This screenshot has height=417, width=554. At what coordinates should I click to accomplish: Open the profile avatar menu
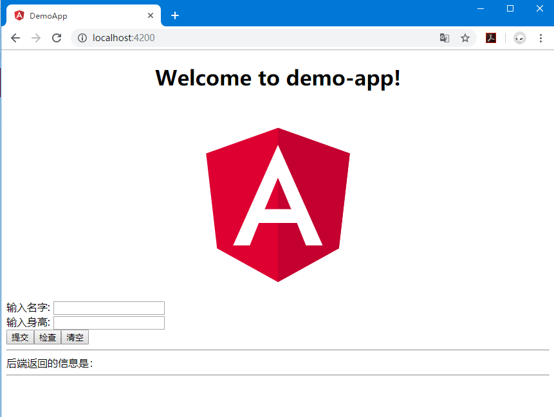point(520,38)
